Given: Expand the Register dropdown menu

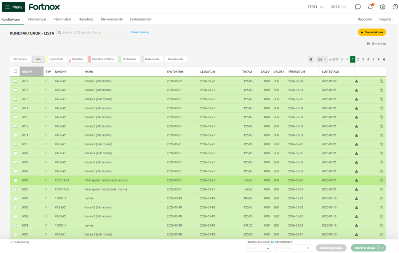Looking at the screenshot, I should tap(387, 19).
